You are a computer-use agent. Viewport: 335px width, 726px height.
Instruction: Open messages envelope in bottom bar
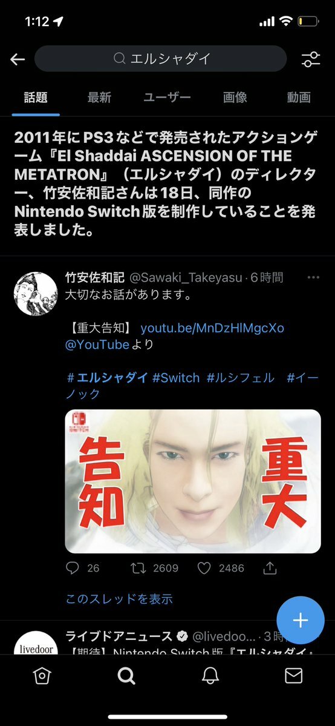293,676
